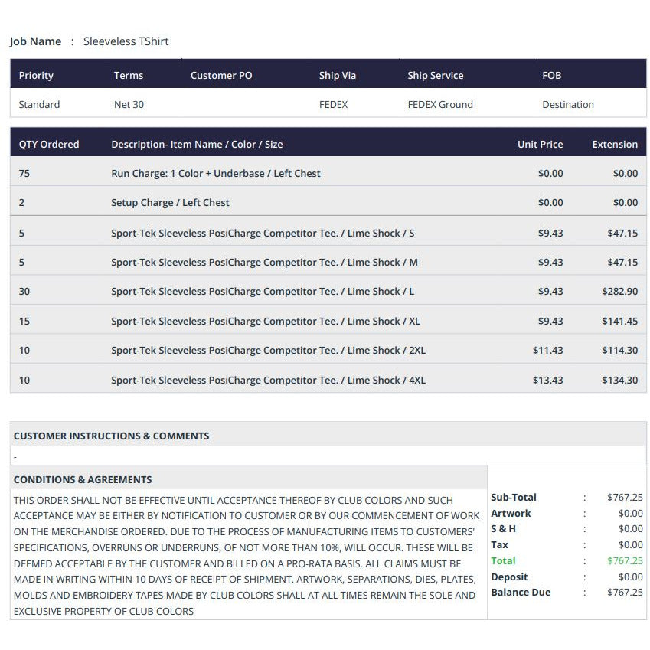Select the Customer Instructions & Comments heading
Viewport: 650px width, 650px height.
click(111, 436)
